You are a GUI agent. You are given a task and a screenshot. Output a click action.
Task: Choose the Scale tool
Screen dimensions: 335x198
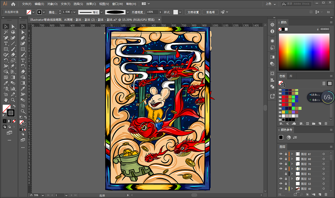[13, 60]
